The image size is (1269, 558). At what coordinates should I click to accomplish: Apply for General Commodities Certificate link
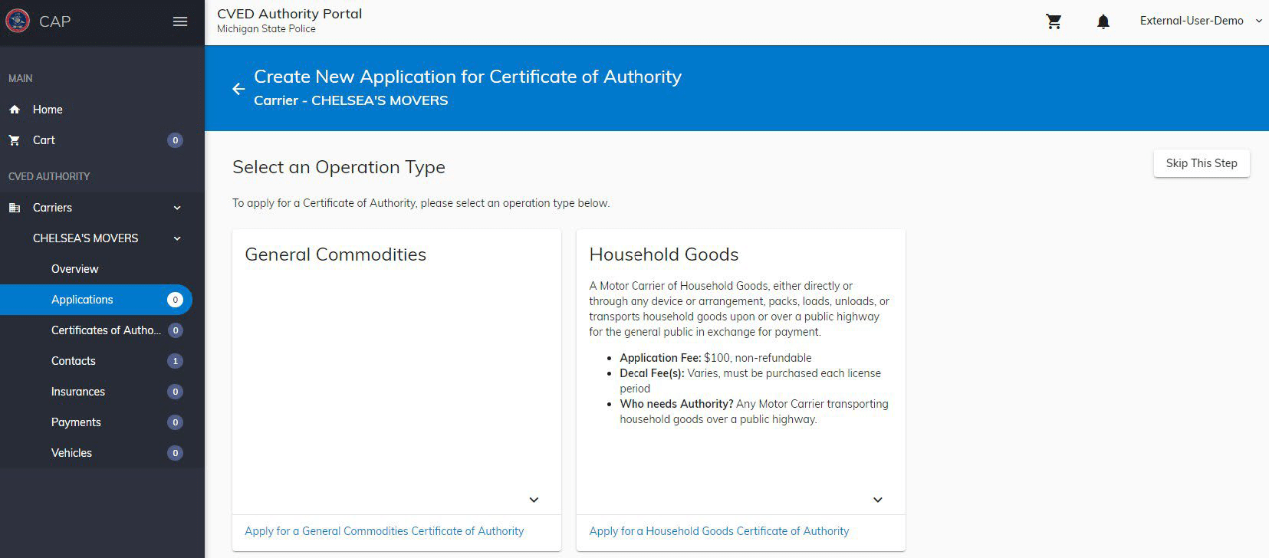(x=384, y=531)
